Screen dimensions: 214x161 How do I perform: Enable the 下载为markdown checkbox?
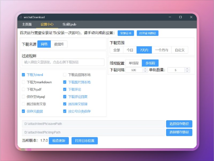click(24, 82)
